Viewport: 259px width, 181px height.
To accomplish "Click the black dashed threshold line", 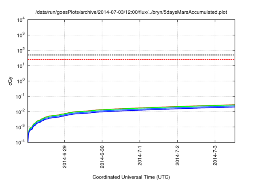I will [x=131, y=55].
